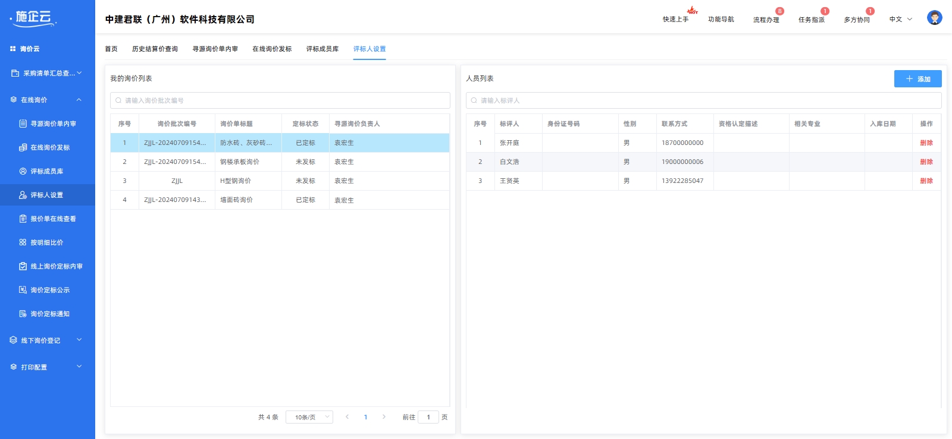This screenshot has height=439, width=952.
Task: Open 评标成员库 from sidebar icon
Action: click(x=23, y=171)
